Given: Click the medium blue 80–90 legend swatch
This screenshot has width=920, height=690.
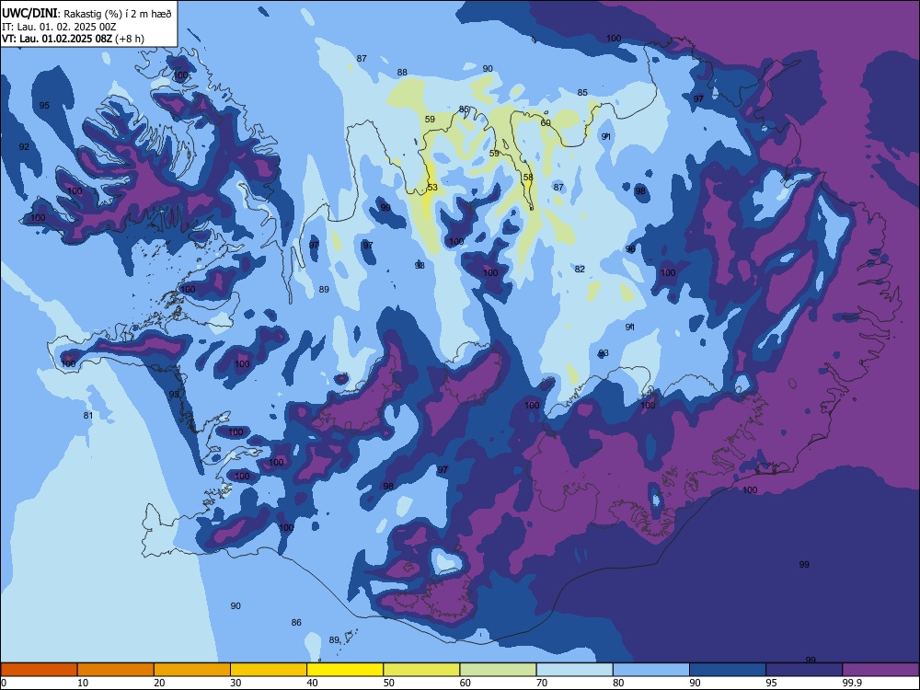Looking at the screenshot, I should [x=651, y=670].
